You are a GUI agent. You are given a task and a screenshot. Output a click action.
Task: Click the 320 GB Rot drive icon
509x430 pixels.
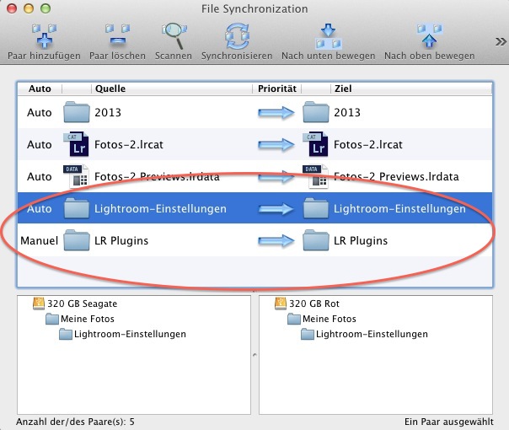pos(281,304)
